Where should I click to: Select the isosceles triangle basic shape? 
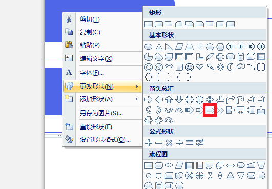[159, 47]
